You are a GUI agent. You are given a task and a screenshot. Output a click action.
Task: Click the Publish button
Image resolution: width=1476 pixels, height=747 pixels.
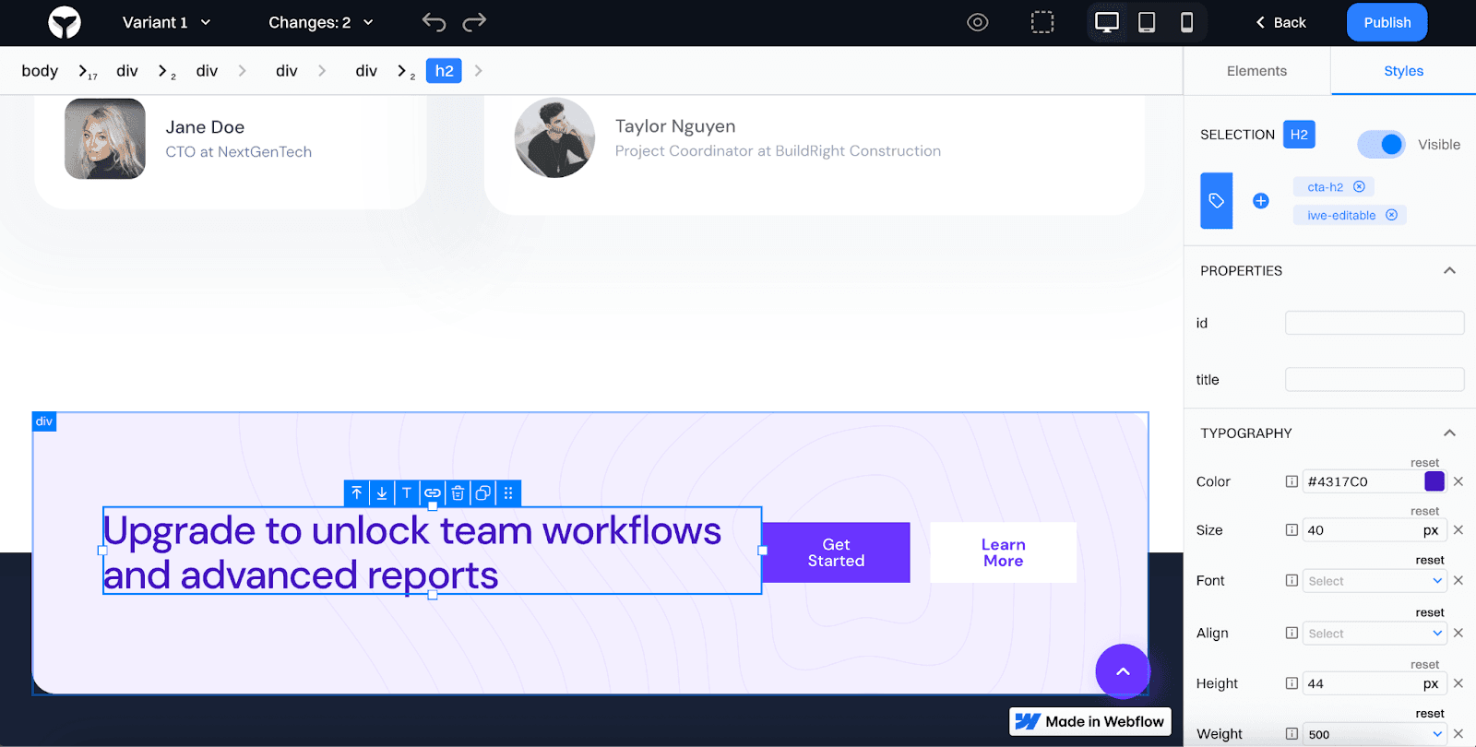tap(1387, 22)
